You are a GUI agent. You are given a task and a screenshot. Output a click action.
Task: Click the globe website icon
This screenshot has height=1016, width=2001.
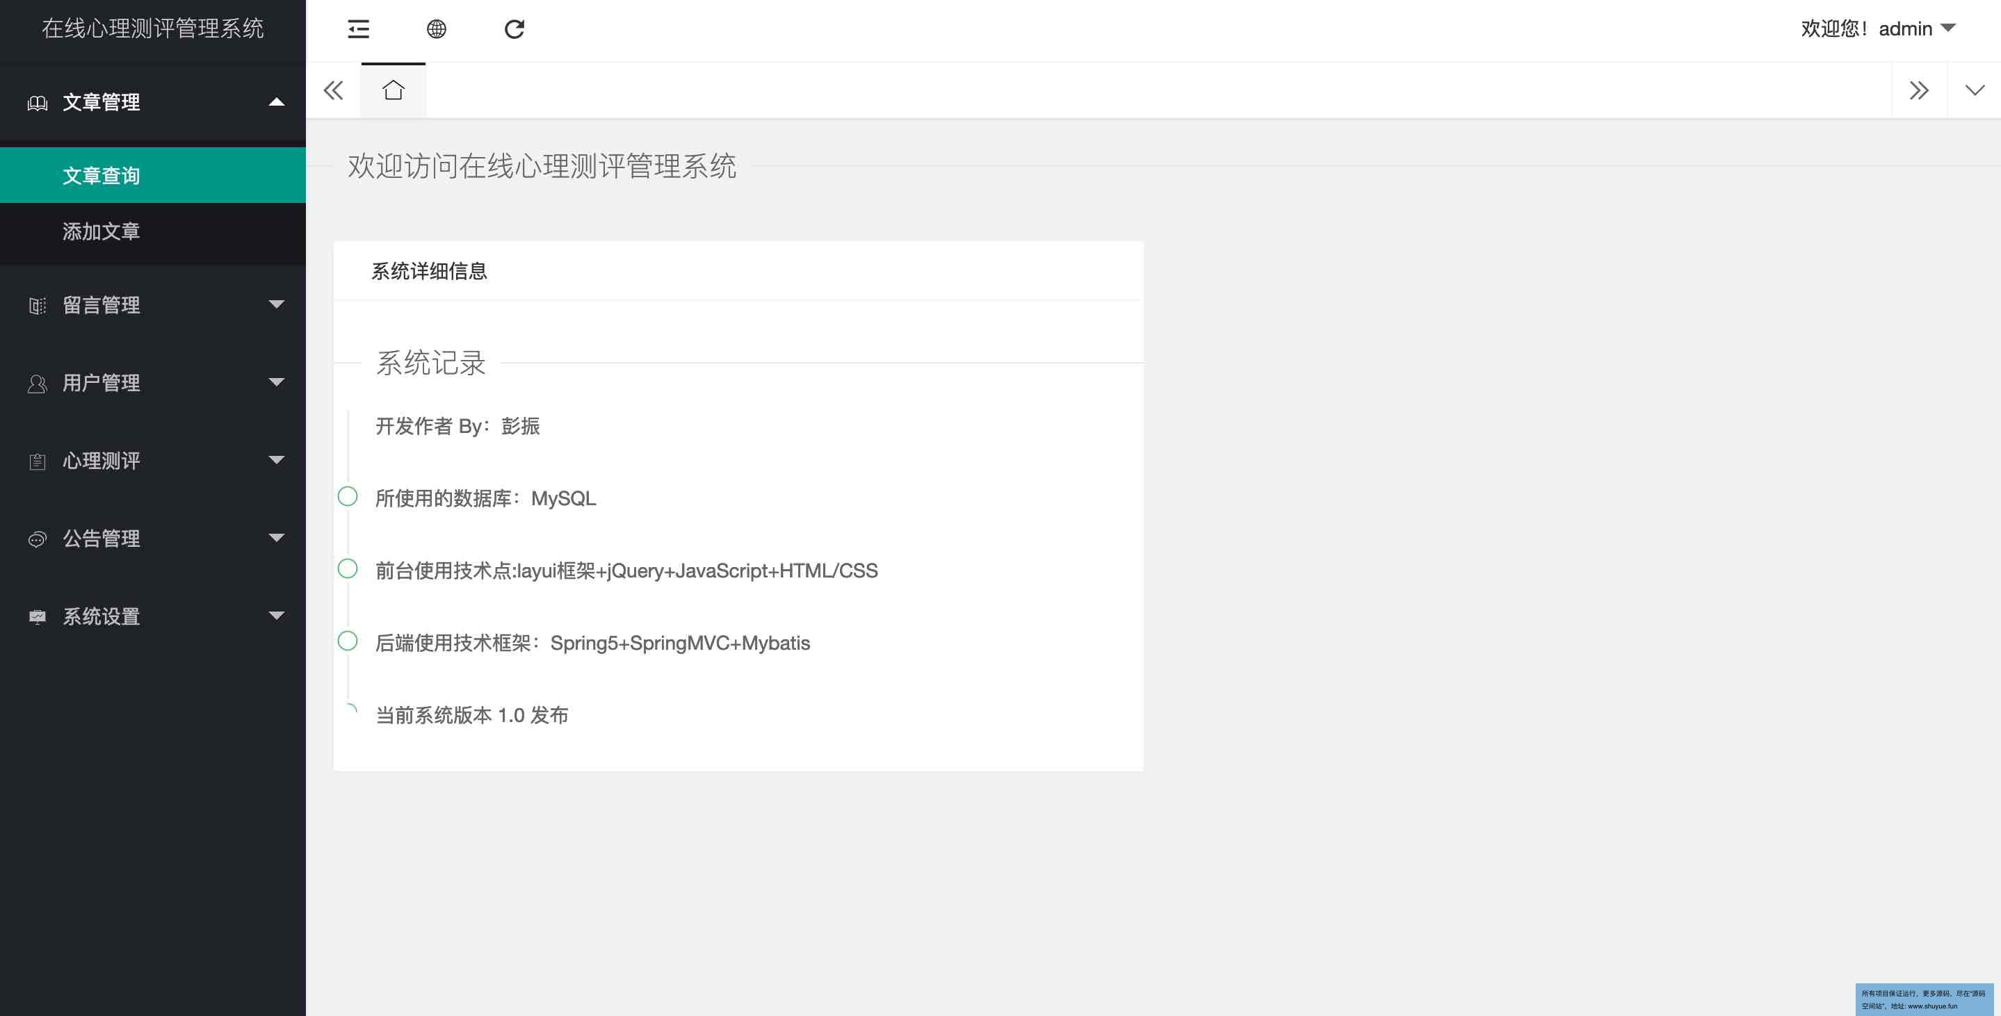(437, 29)
